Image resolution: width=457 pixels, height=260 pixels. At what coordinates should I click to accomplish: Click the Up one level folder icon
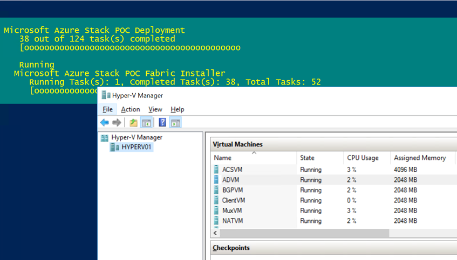coord(133,122)
